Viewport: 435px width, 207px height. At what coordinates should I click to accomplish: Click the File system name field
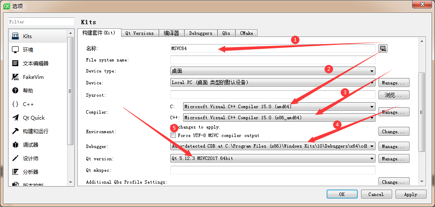click(x=273, y=60)
